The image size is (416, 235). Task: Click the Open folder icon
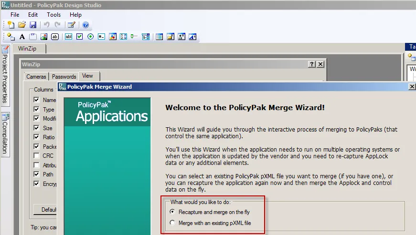pyautogui.click(x=22, y=25)
